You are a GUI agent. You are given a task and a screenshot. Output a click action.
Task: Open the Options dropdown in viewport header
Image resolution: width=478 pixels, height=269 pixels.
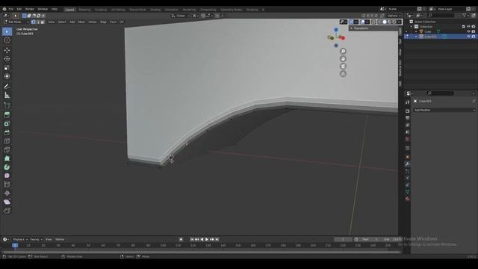coord(394,16)
